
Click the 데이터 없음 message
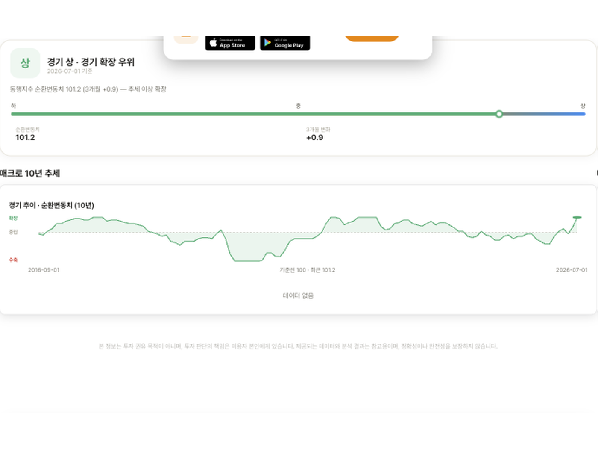298,295
